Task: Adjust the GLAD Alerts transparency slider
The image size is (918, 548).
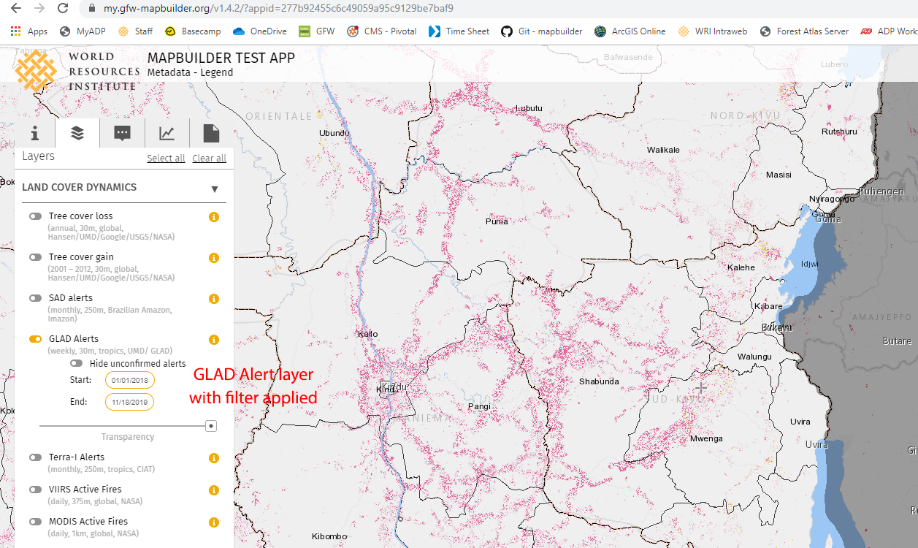Action: click(210, 425)
